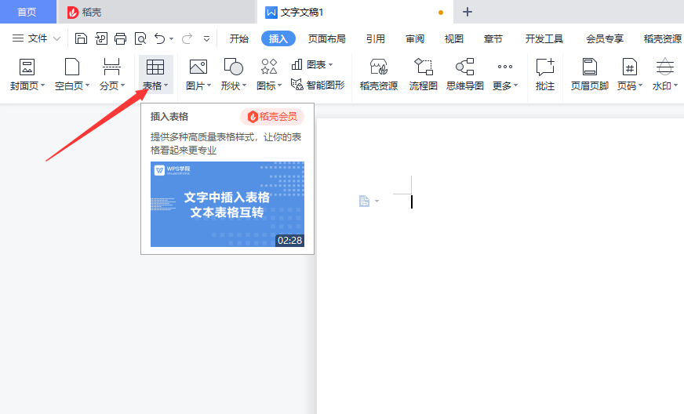Screen dimensions: 684x414
Task: Click the 表格 table icon
Action: pos(155,67)
